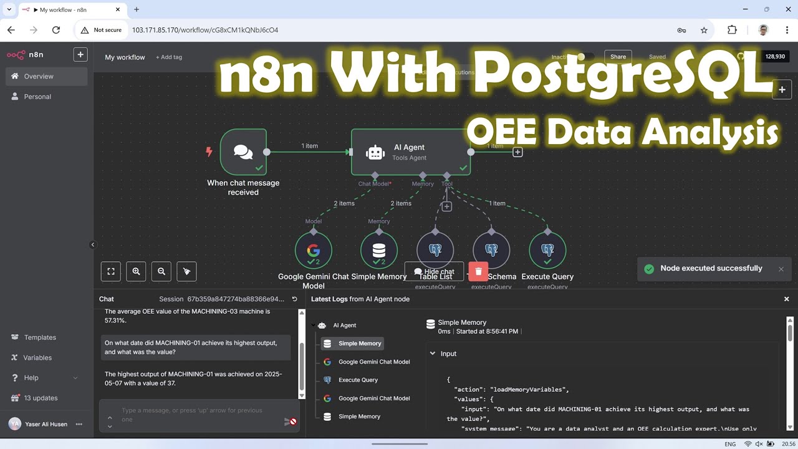798x449 pixels.
Task: Click the Hide chat button
Action: click(x=435, y=272)
